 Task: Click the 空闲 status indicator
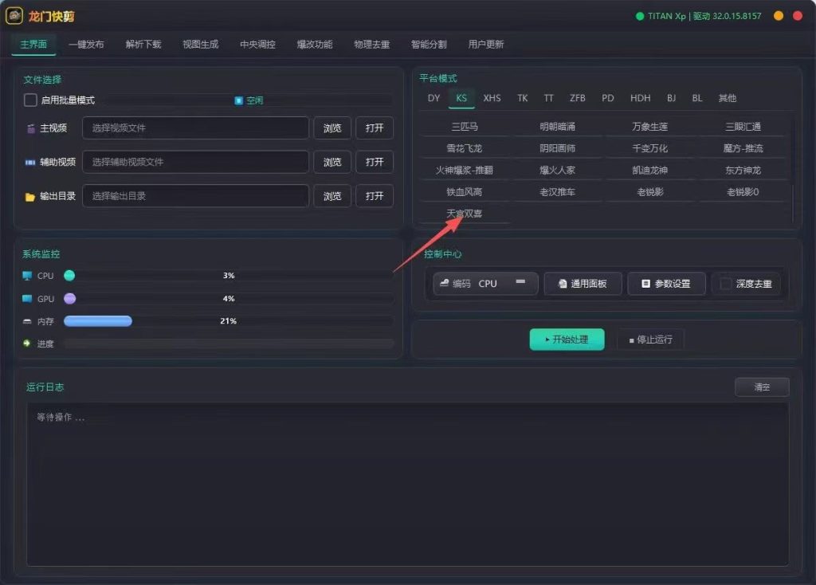pos(249,100)
